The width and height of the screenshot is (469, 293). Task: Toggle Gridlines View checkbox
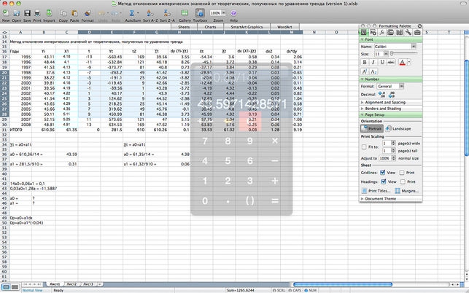382,173
